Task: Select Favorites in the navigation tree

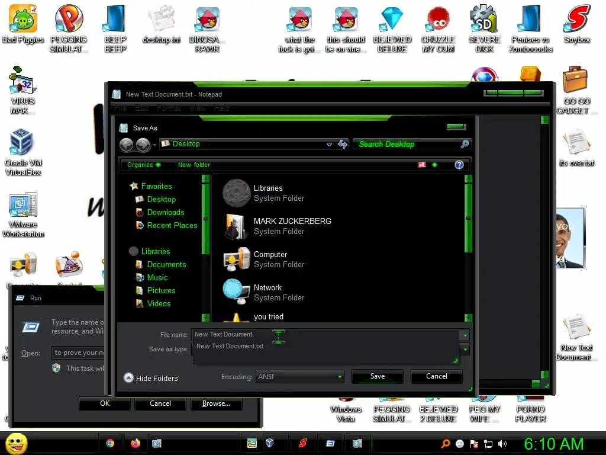Action: (151, 186)
